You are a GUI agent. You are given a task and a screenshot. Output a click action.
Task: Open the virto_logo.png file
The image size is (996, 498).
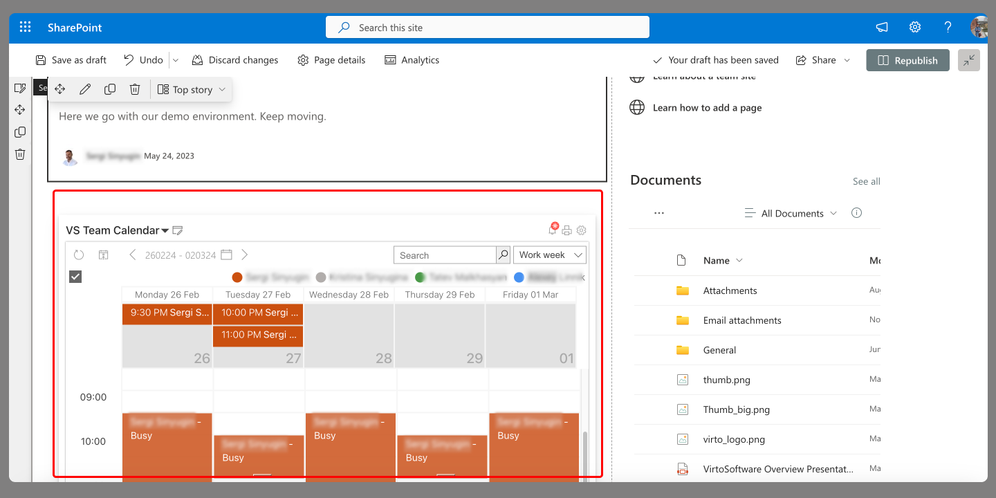734,439
